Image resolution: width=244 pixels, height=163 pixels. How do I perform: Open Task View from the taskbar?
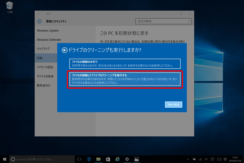pyautogui.click(x=79, y=159)
